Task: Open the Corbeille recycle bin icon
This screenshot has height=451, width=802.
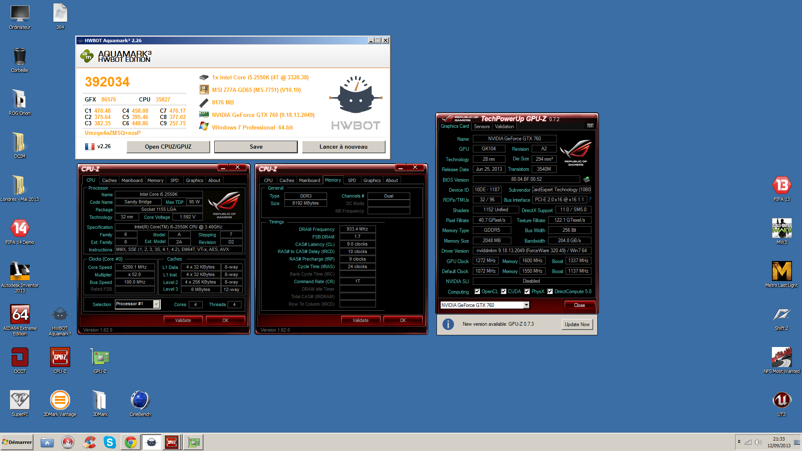Action: [x=20, y=60]
